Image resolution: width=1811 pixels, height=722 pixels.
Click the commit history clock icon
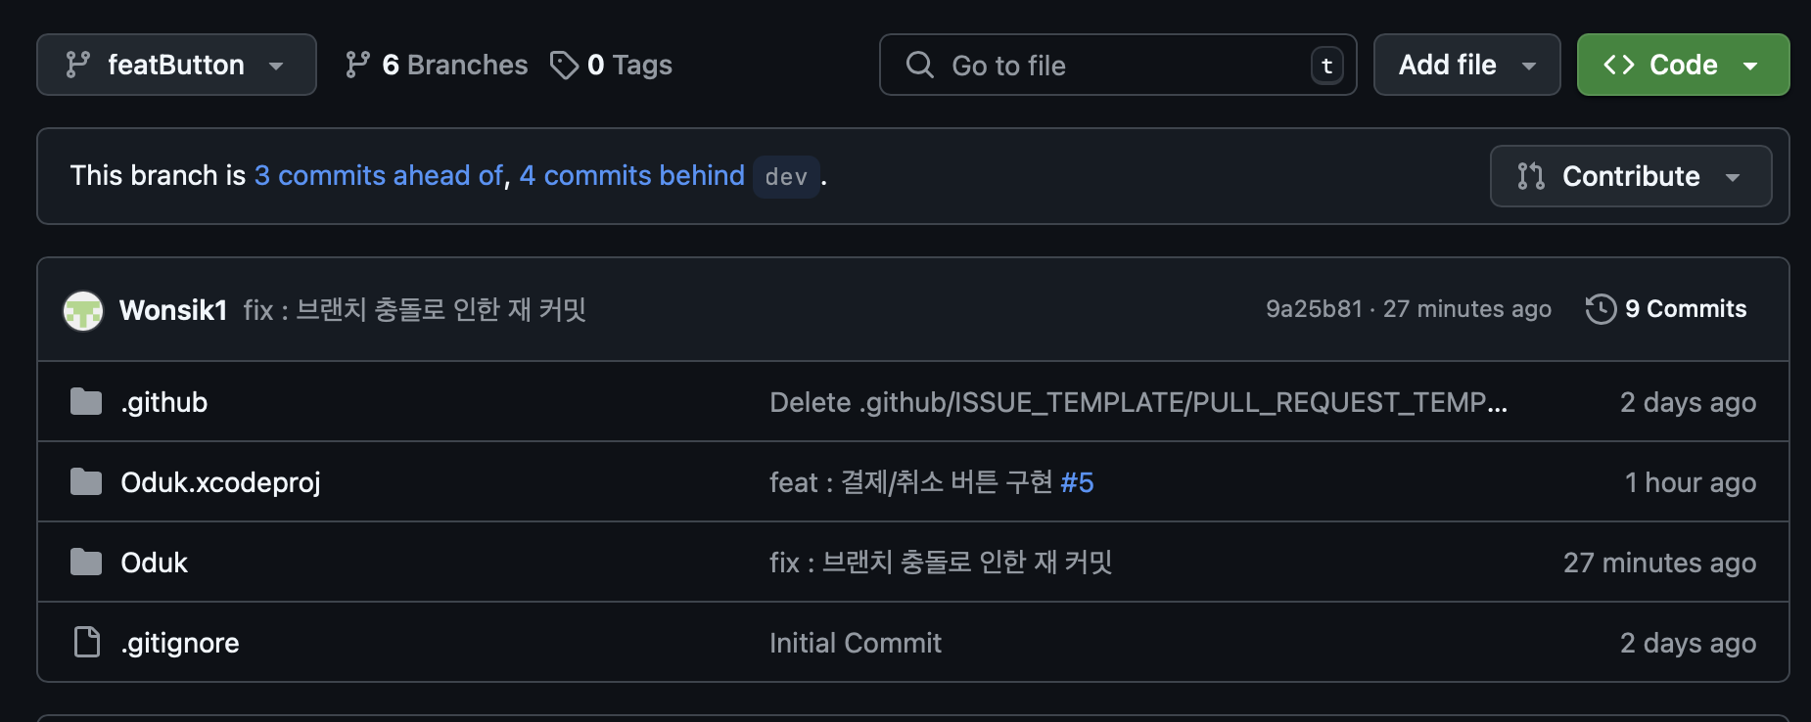click(x=1601, y=309)
